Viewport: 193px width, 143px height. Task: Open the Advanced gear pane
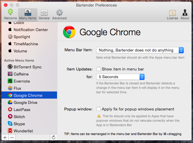pyautogui.click(x=59, y=14)
